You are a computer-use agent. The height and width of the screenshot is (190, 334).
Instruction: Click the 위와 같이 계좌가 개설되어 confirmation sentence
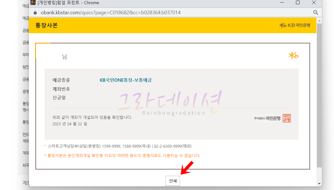click(92, 117)
